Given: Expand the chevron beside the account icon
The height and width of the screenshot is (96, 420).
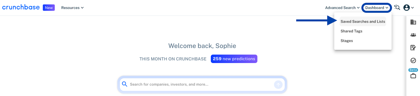Looking at the screenshot, I should pyautogui.click(x=413, y=8).
